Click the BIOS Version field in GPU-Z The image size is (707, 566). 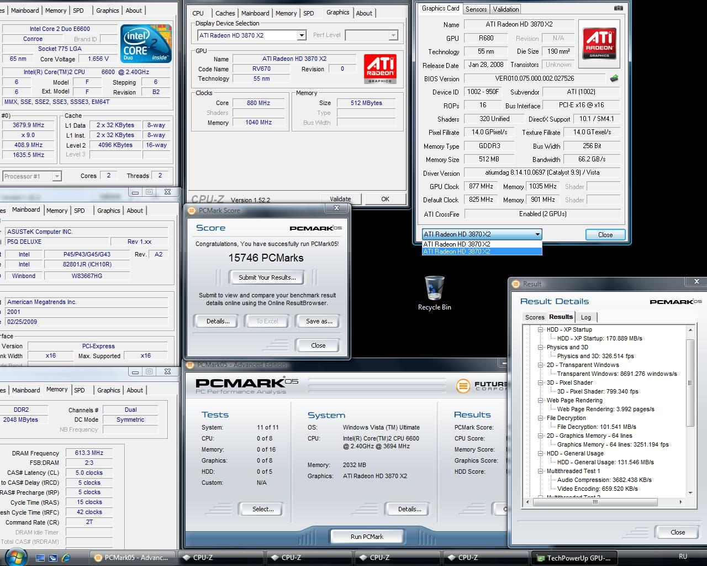pos(535,78)
